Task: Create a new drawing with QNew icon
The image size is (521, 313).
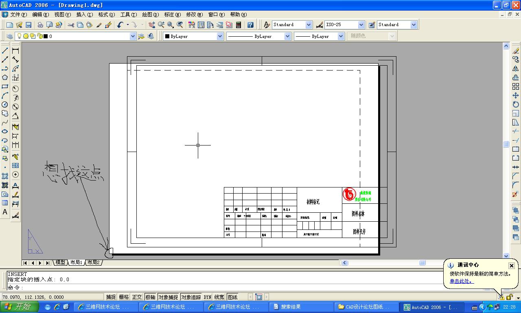Action: [10, 25]
